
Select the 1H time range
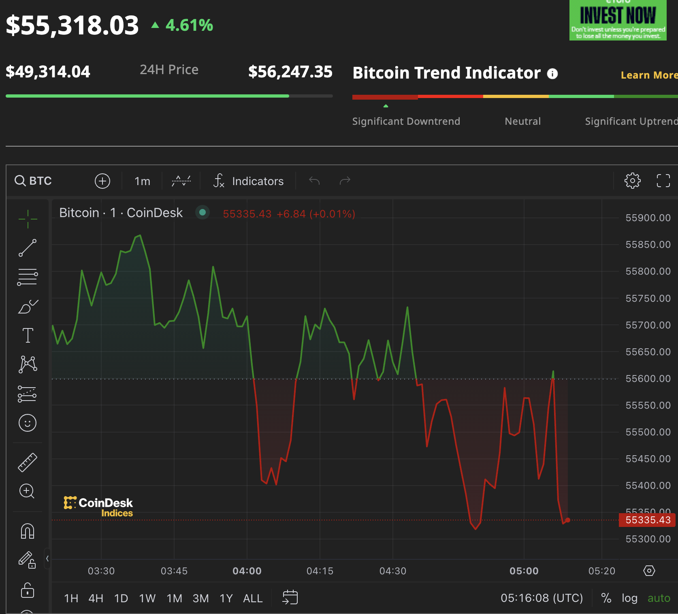click(x=71, y=598)
